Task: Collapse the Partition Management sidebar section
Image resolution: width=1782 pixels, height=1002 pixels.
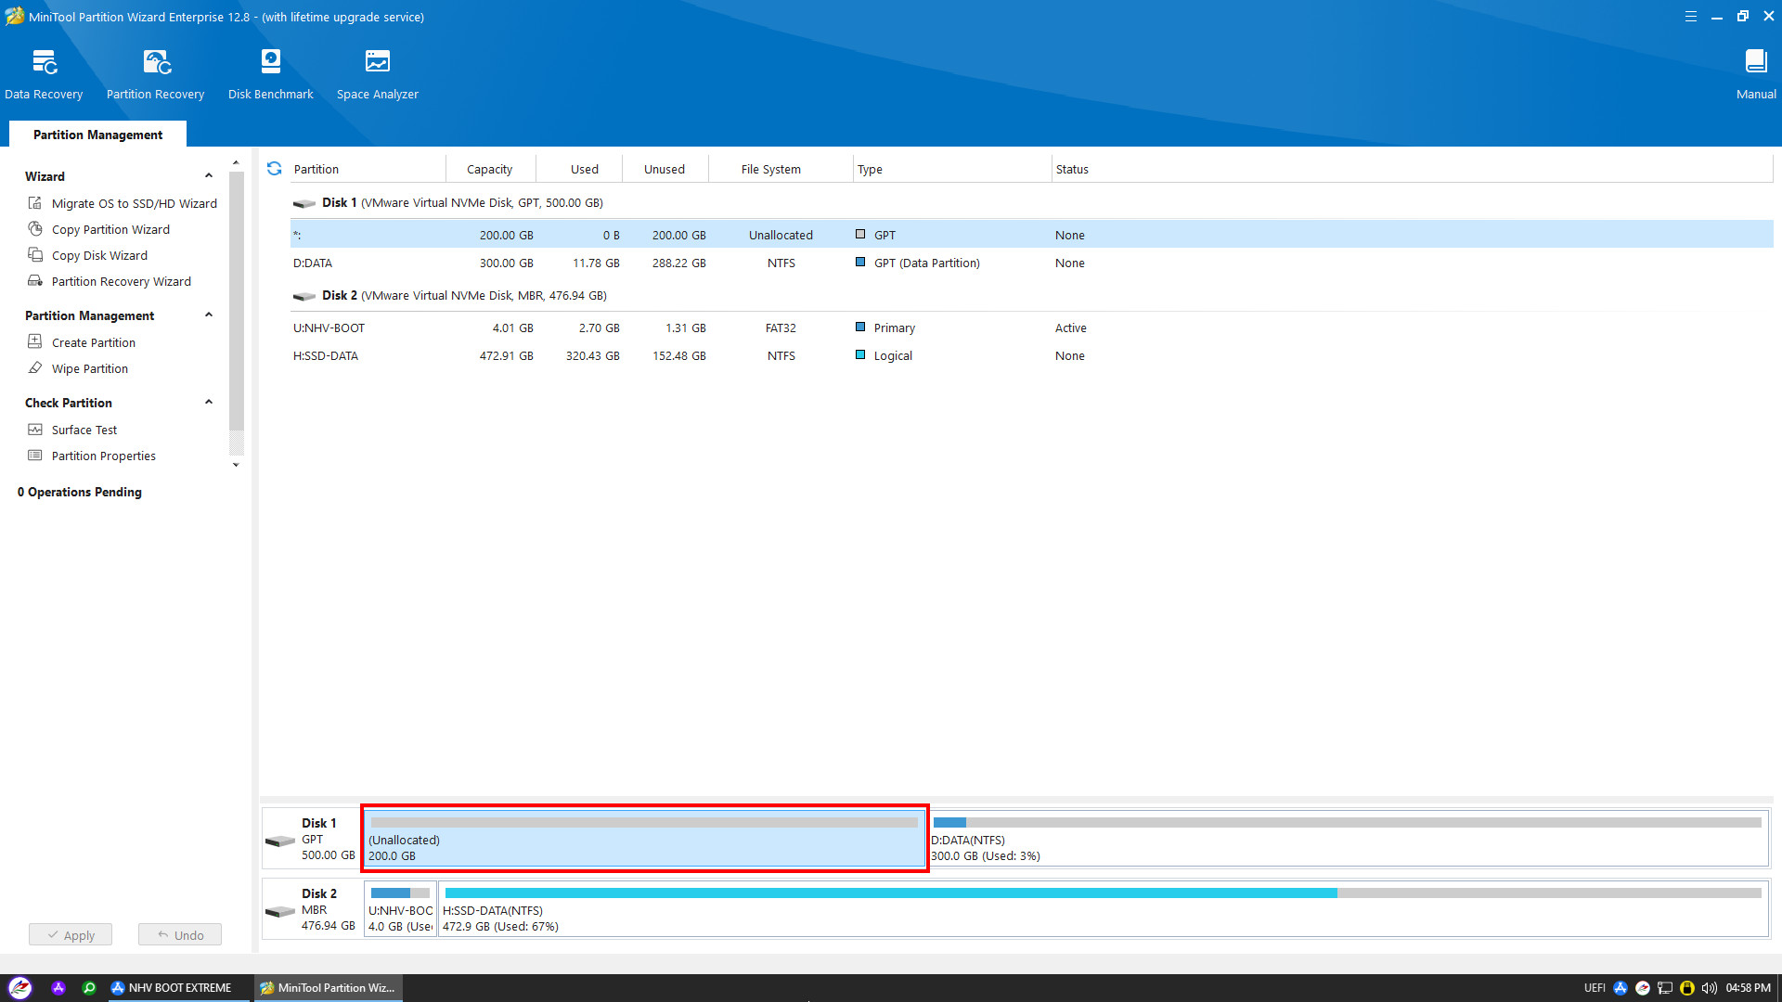Action: [209, 315]
